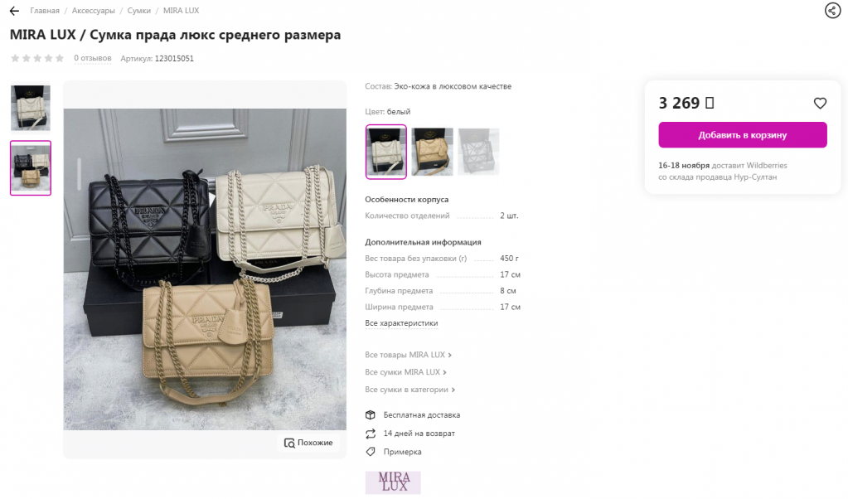Open the MIRA LUX brand logo
848x499 pixels.
tap(393, 482)
